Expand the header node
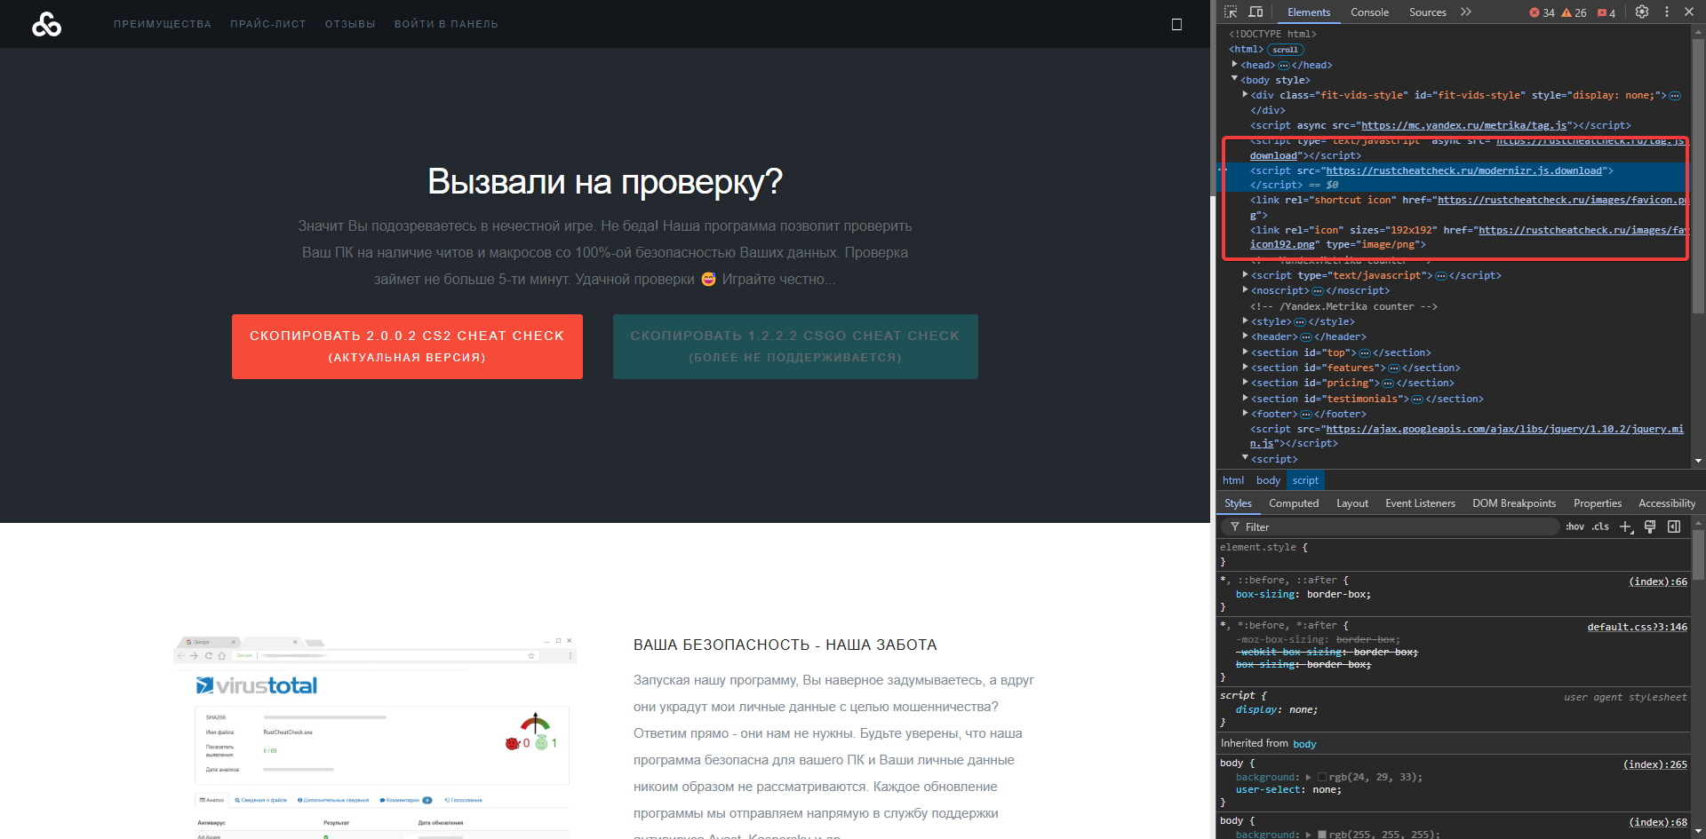The height and width of the screenshot is (839, 1706). click(1245, 336)
